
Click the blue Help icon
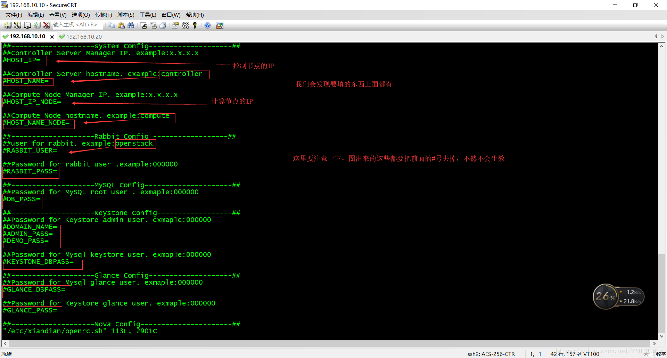pyautogui.click(x=207, y=25)
